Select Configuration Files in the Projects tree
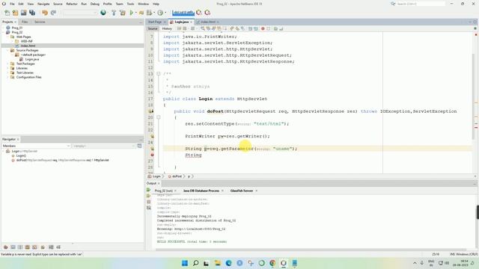The image size is (479, 269). [28, 77]
